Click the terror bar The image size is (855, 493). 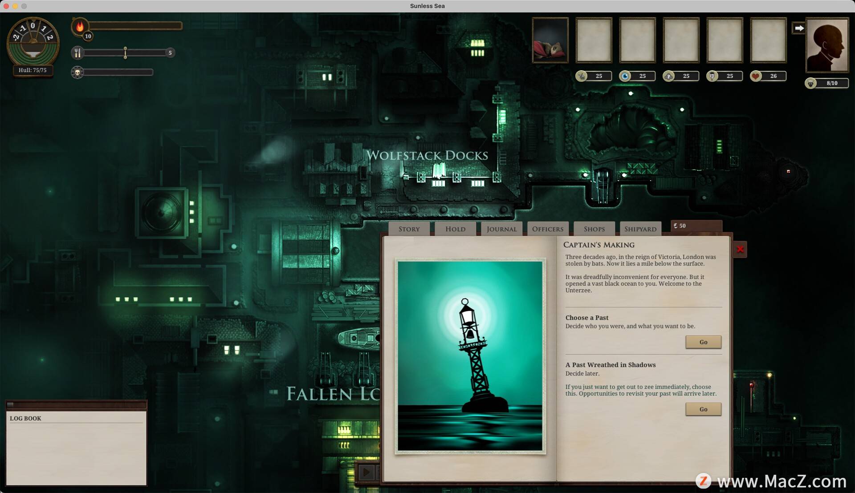(118, 72)
